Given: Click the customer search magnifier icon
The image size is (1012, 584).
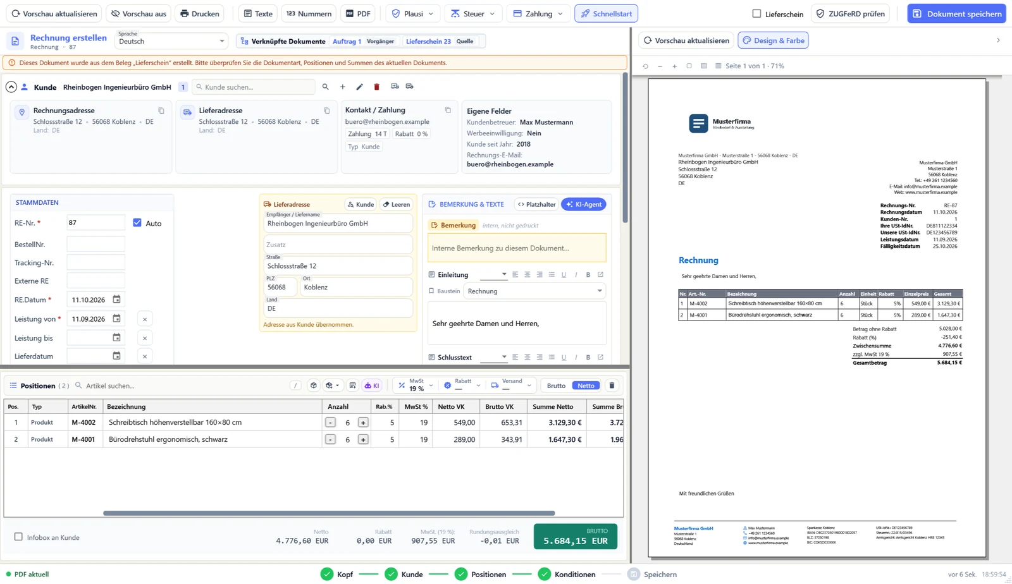Looking at the screenshot, I should click(325, 87).
